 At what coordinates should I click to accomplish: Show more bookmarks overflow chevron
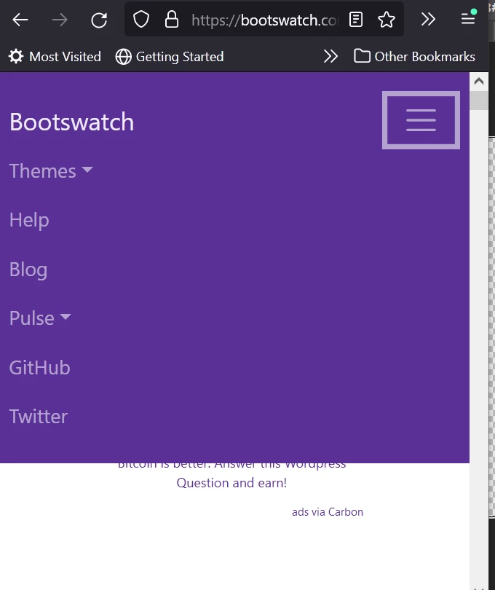[x=330, y=56]
